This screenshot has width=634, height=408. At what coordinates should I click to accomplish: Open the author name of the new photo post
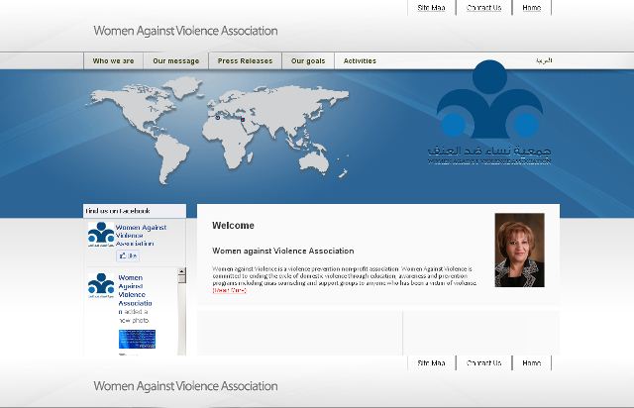tap(135, 290)
